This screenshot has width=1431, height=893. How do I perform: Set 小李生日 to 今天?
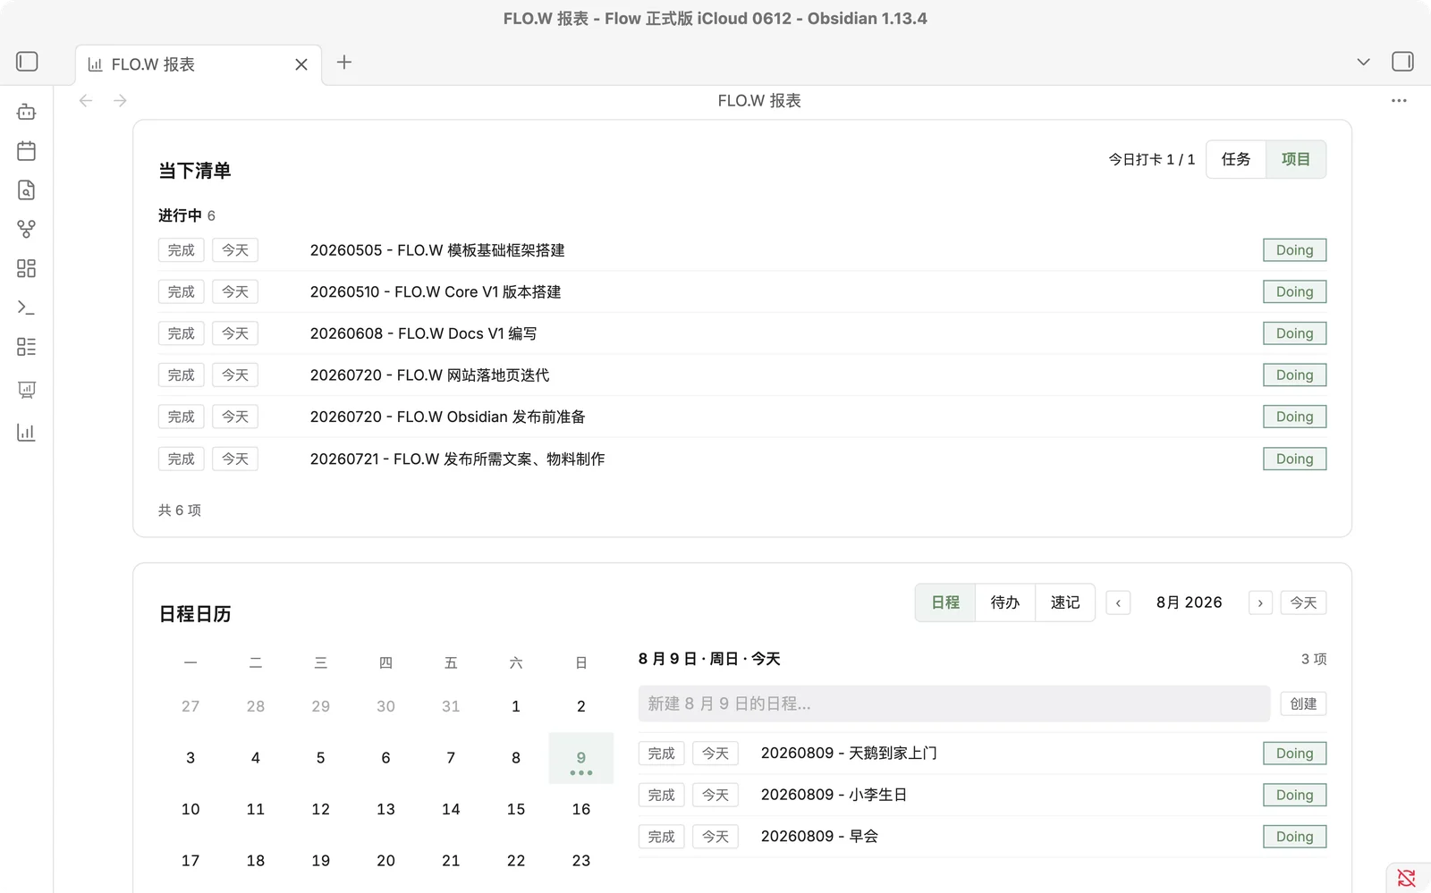(715, 795)
